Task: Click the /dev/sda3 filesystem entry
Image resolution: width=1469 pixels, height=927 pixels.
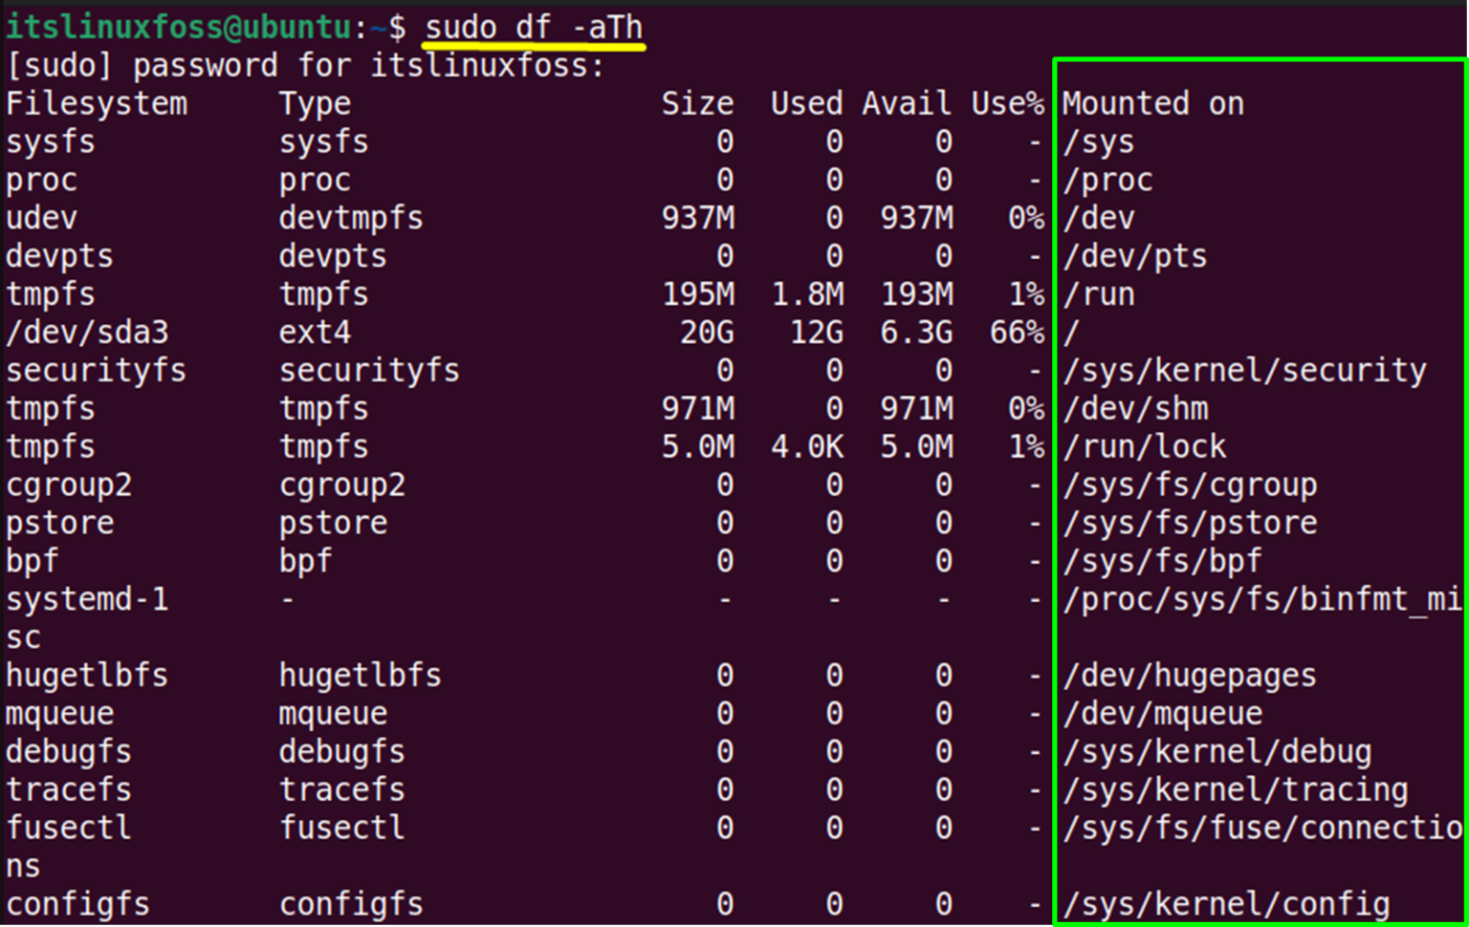Action: point(86,332)
